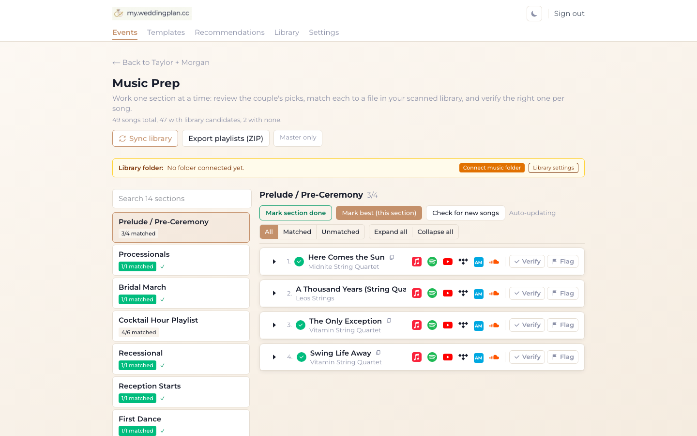Click Mark best (this section)
Screen dimensions: 697x436
click(x=379, y=213)
